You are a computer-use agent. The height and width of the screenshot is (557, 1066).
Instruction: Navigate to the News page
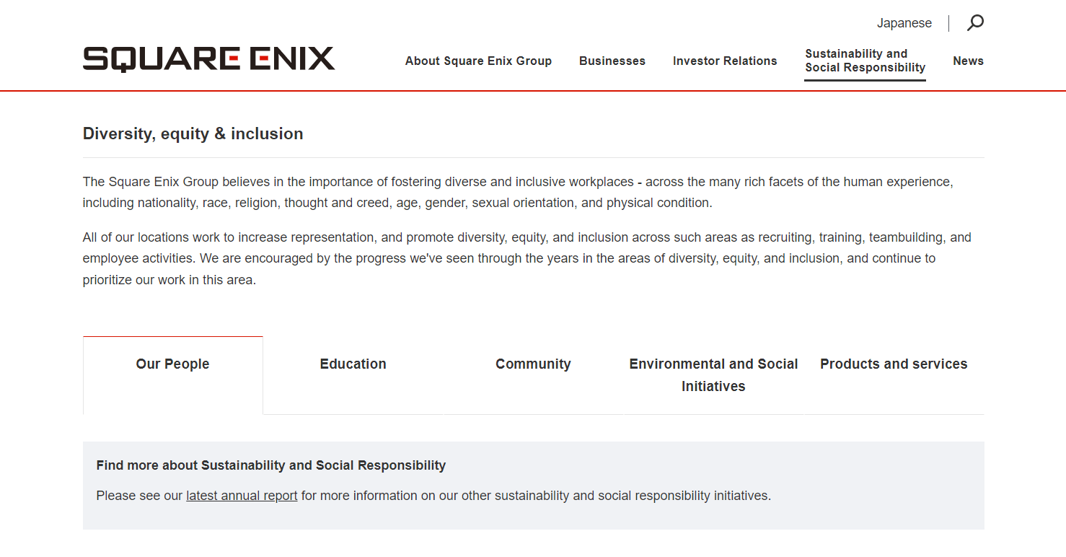click(968, 61)
